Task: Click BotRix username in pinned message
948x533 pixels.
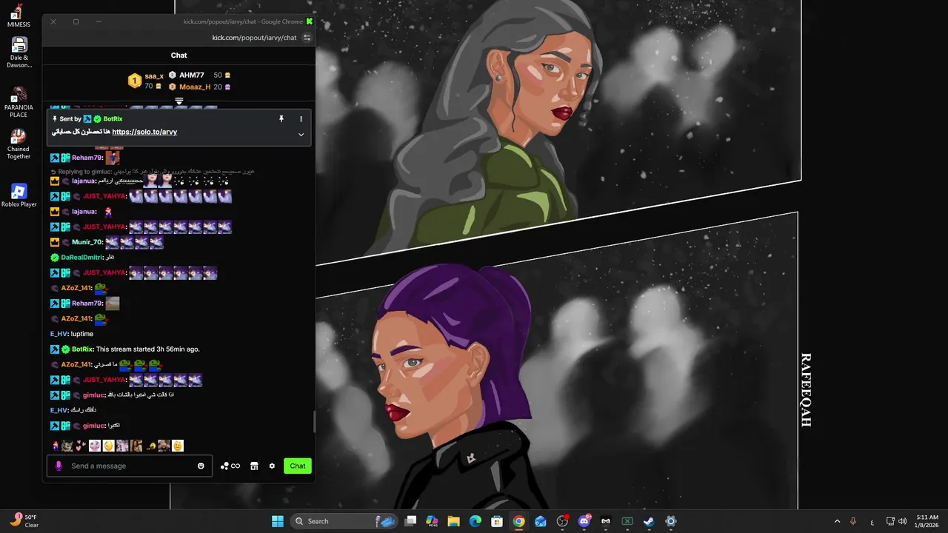Action: click(x=113, y=118)
